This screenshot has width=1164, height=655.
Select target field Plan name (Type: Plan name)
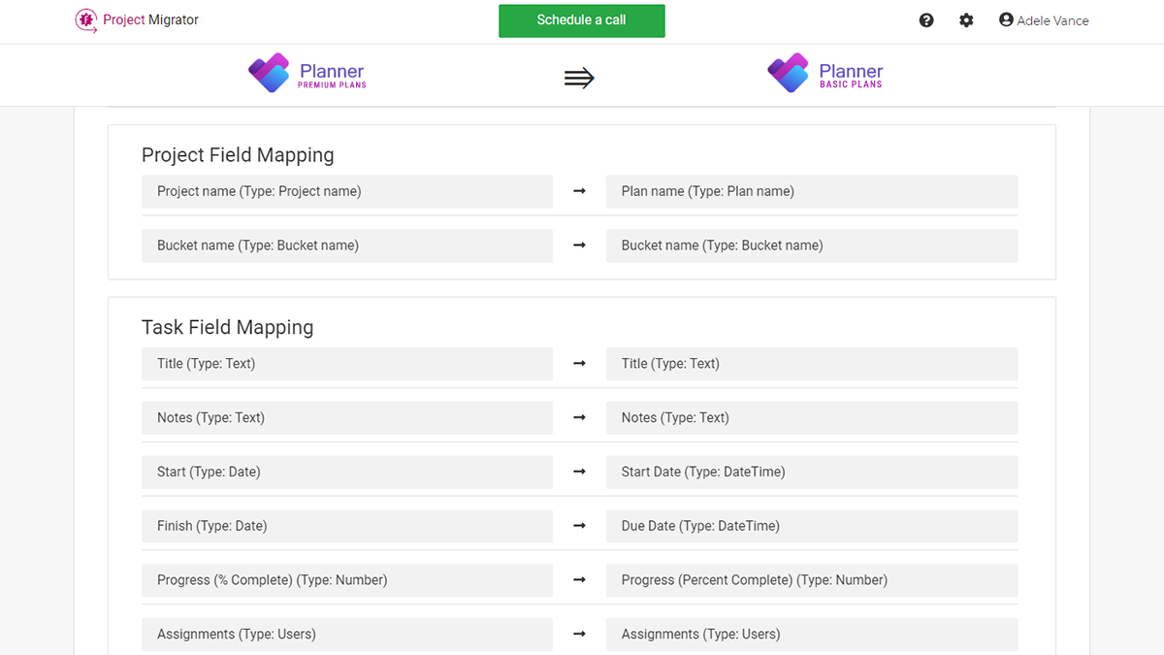coord(812,191)
